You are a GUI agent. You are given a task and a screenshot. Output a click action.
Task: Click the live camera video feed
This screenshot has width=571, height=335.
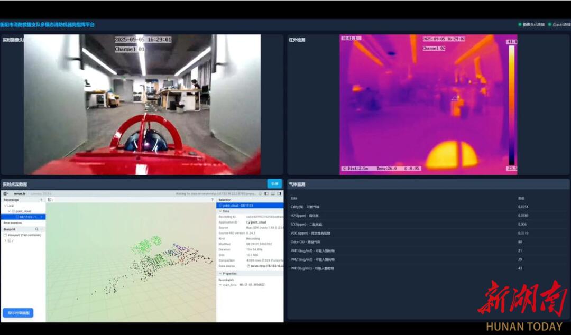(142, 105)
